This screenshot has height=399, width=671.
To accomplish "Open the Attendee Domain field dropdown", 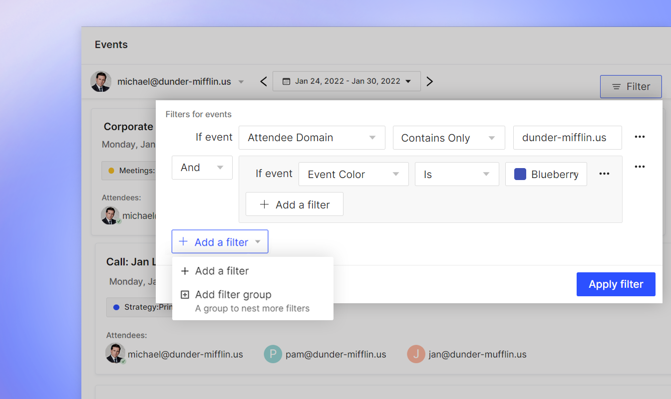I will [x=312, y=138].
